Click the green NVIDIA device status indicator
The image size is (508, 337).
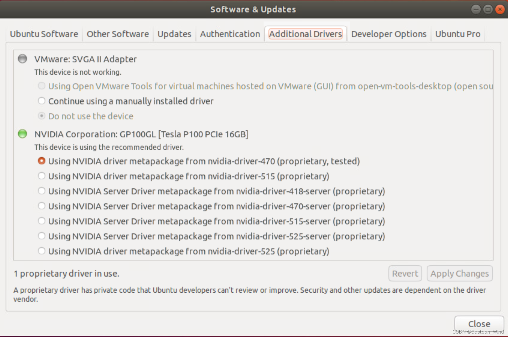[22, 134]
